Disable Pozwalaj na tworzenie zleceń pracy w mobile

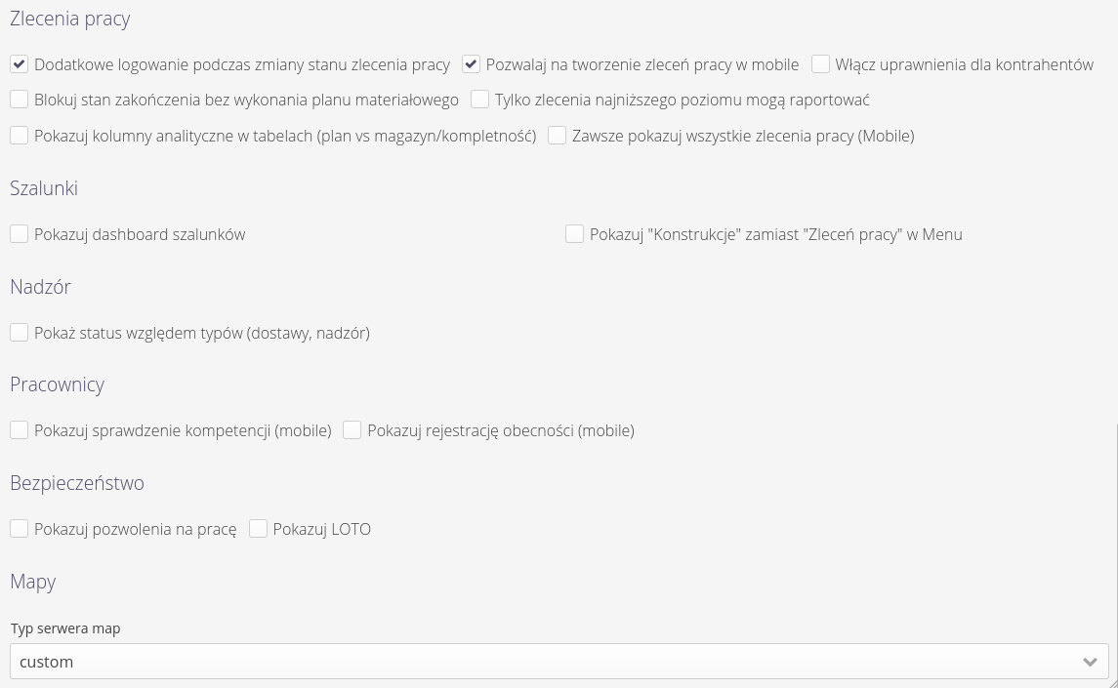472,64
